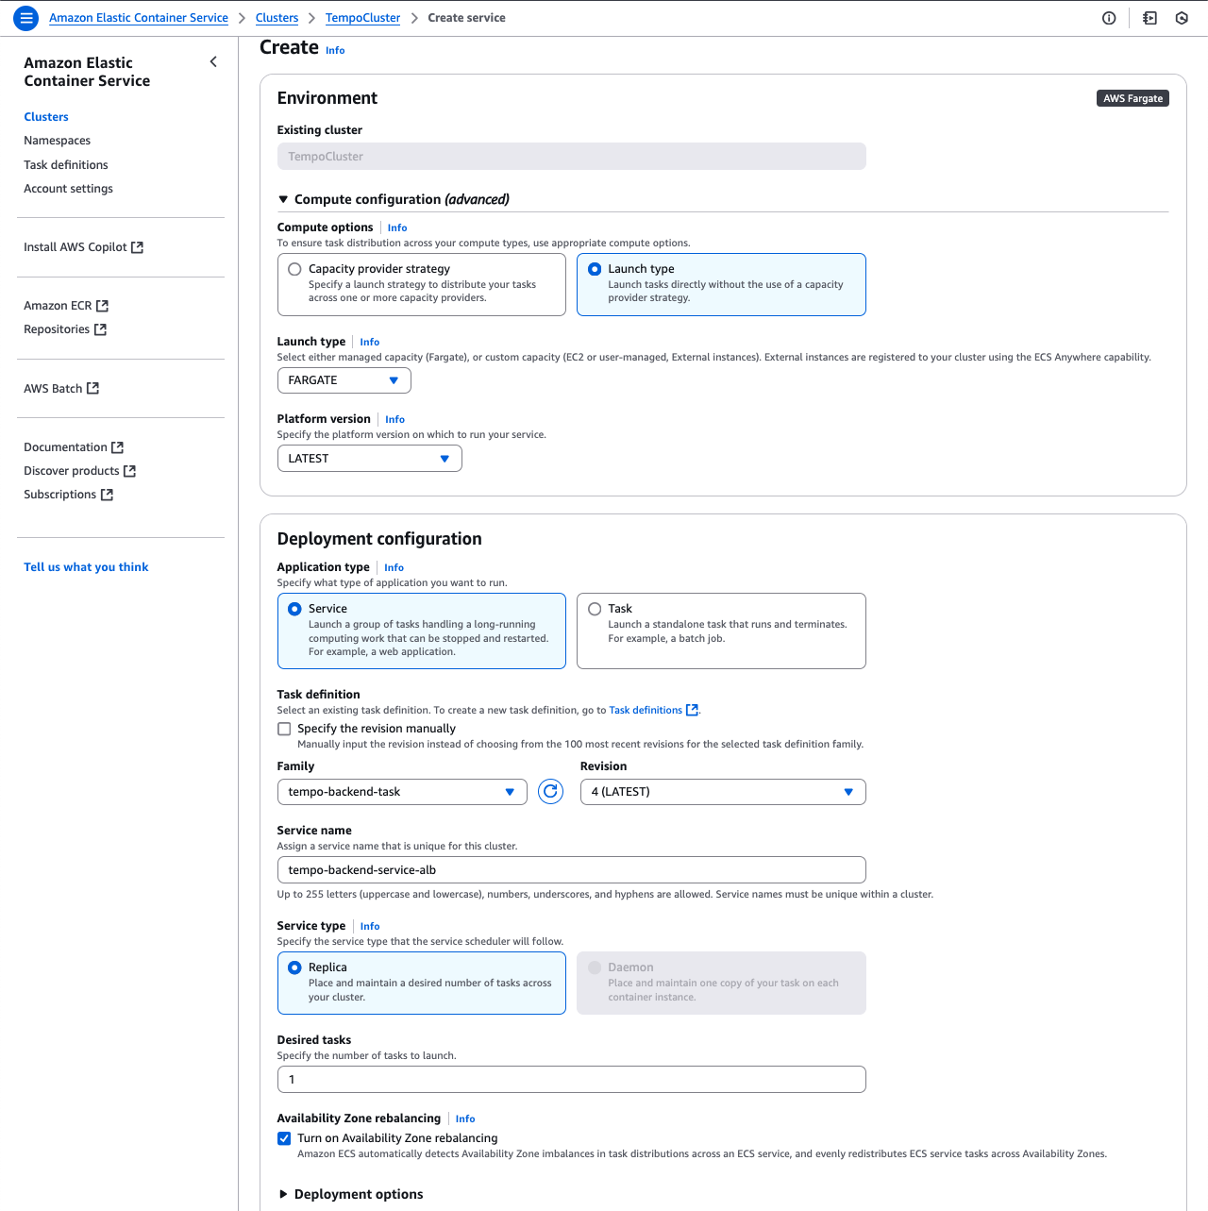
Task: Click Info link next to Application type
Action: click(394, 567)
